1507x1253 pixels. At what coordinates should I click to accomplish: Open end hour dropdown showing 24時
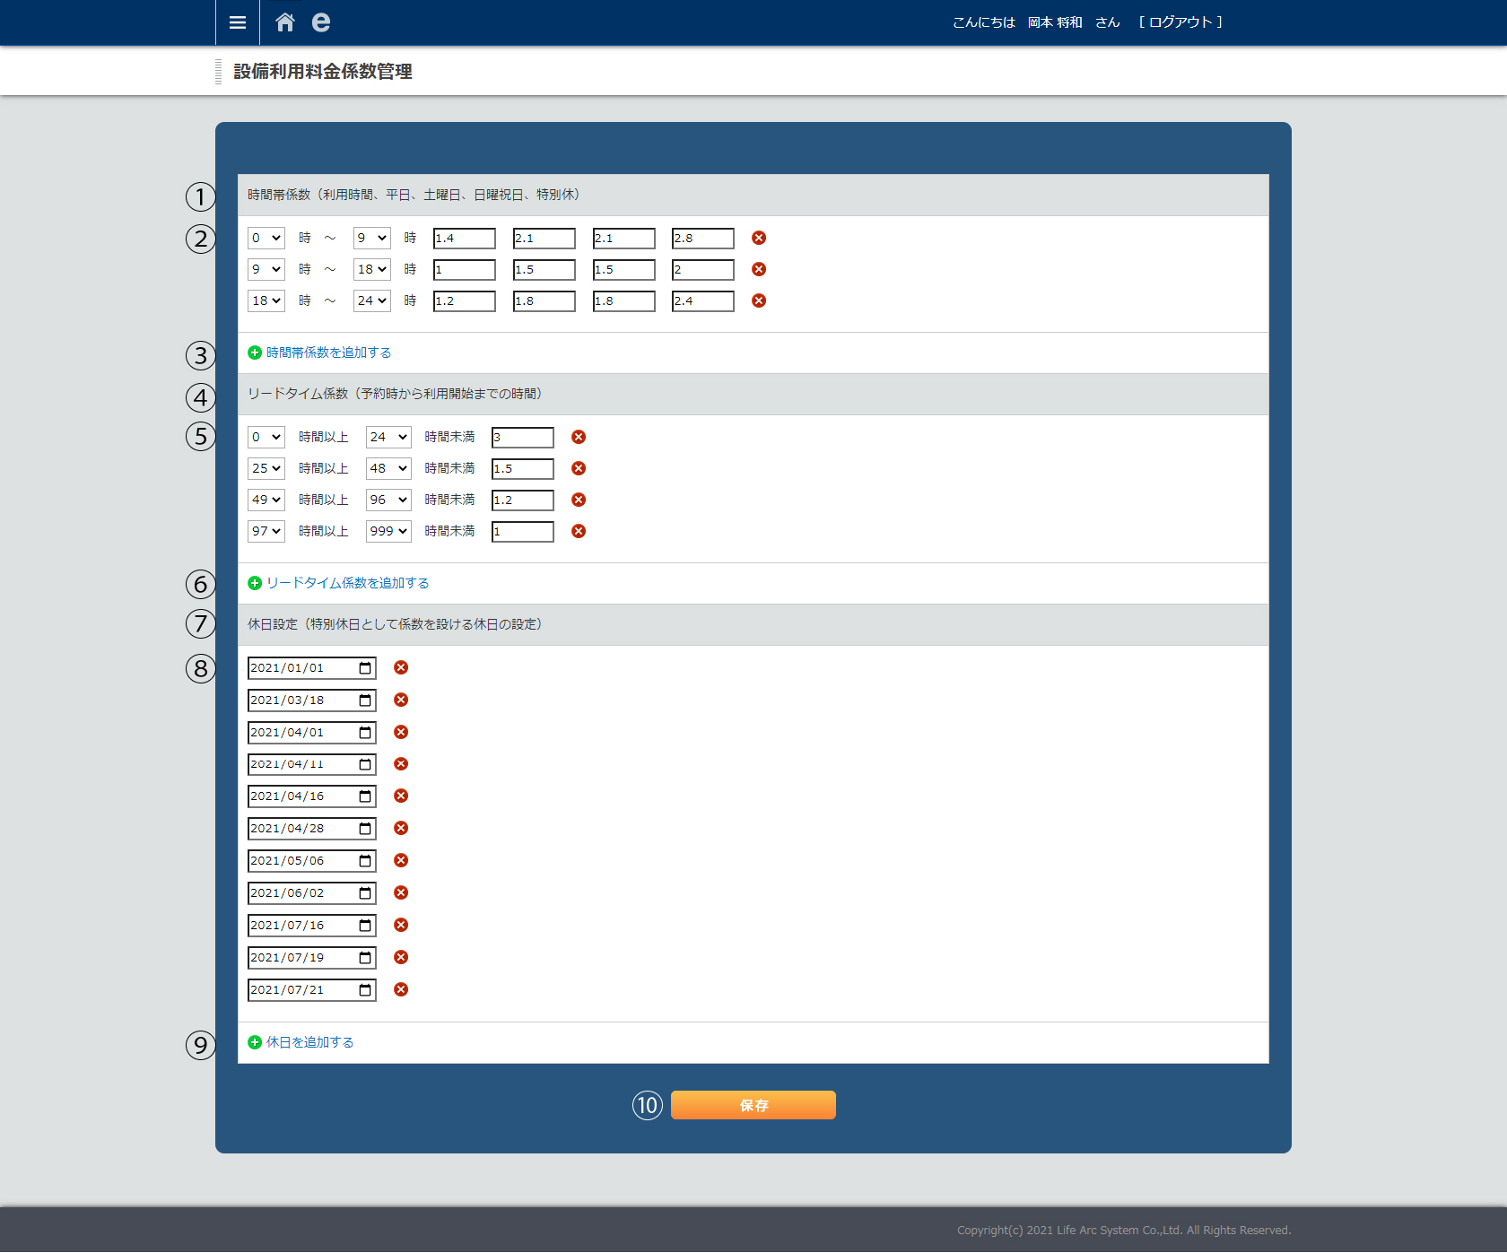point(371,300)
